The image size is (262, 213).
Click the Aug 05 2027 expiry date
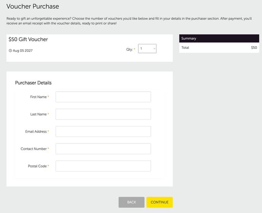click(x=23, y=50)
